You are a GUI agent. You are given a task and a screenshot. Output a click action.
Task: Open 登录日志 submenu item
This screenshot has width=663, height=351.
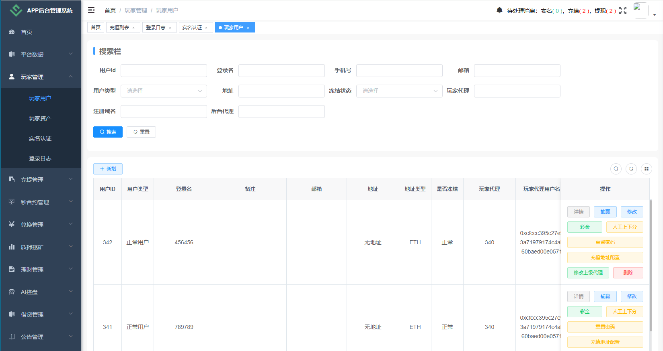coord(41,158)
